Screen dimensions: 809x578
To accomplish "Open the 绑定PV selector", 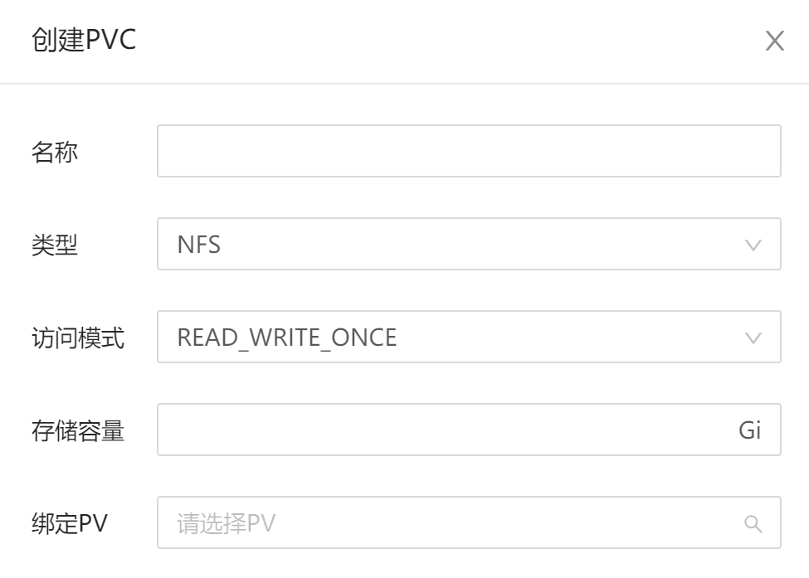I will pos(456,523).
